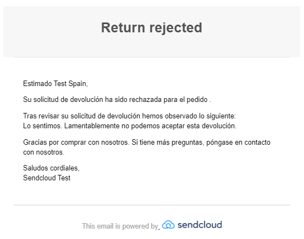
Task: Click the underlined space before Sendcloud logo
Action: 159,228
